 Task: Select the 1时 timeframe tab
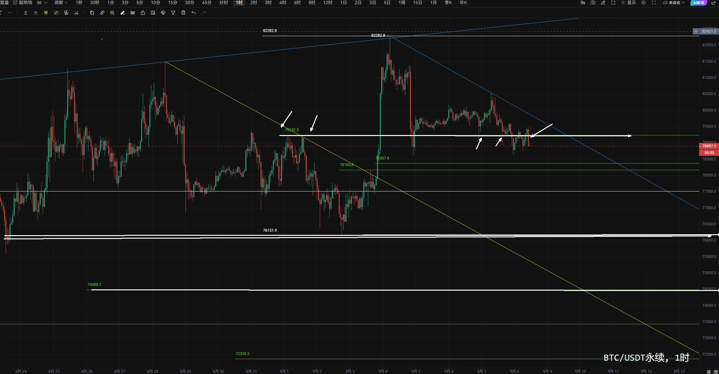coord(239,3)
